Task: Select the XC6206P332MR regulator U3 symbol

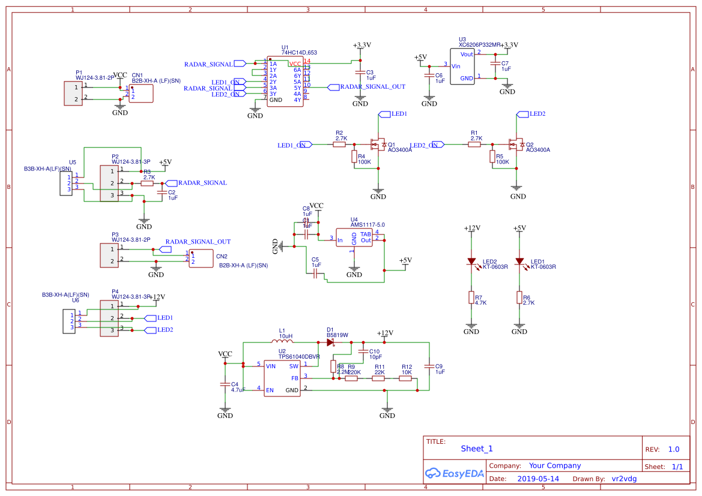Action: [x=462, y=66]
